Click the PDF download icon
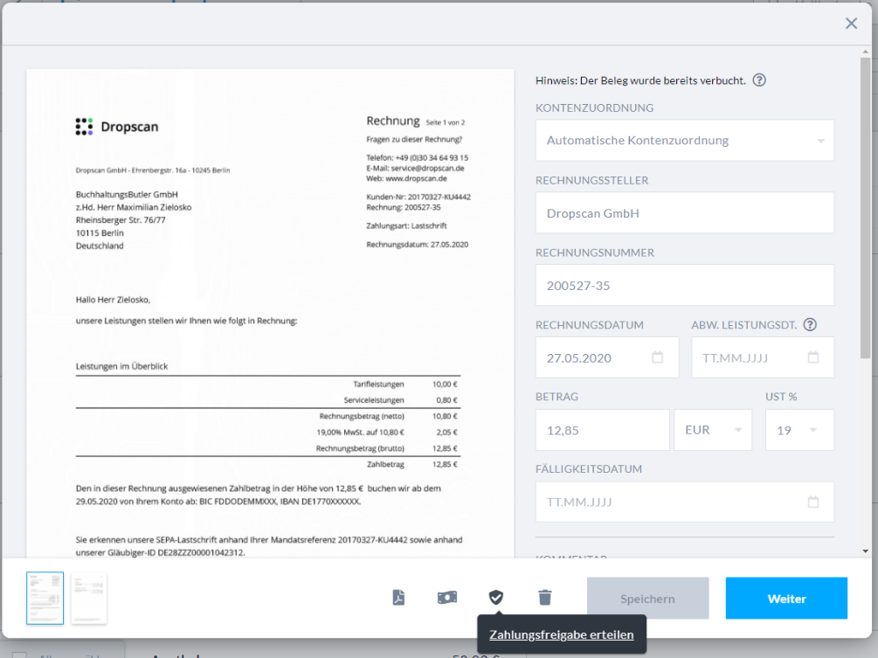Screen dimensions: 878x658 [398, 598]
